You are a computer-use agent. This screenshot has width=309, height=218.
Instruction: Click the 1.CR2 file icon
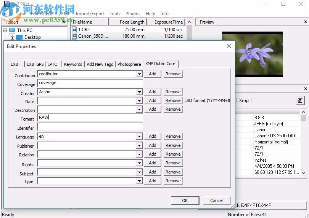click(74, 30)
